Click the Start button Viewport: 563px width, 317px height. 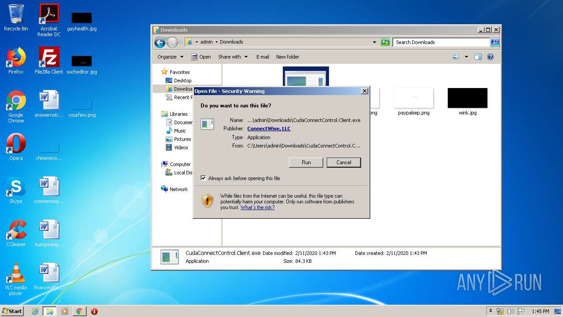click(x=12, y=311)
